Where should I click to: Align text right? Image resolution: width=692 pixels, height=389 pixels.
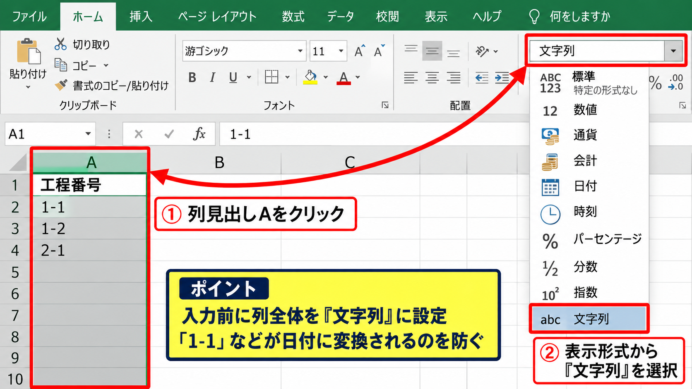point(454,77)
